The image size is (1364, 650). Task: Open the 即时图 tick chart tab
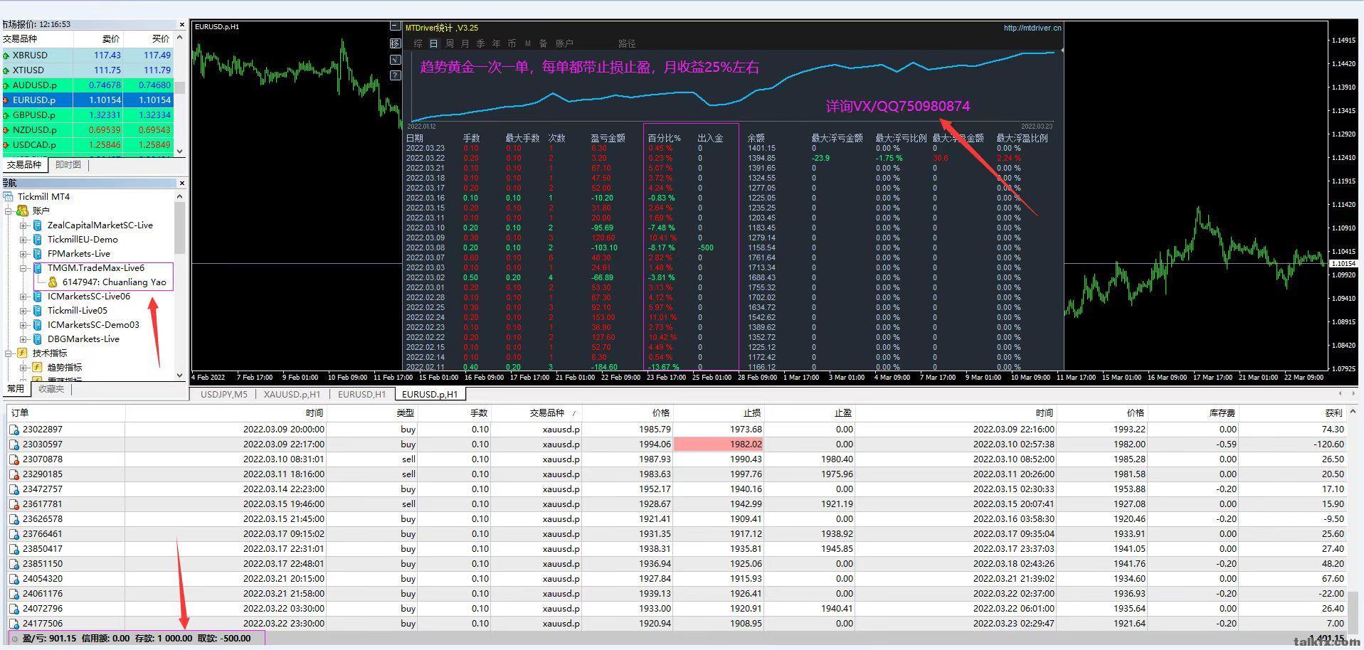pyautogui.click(x=68, y=165)
